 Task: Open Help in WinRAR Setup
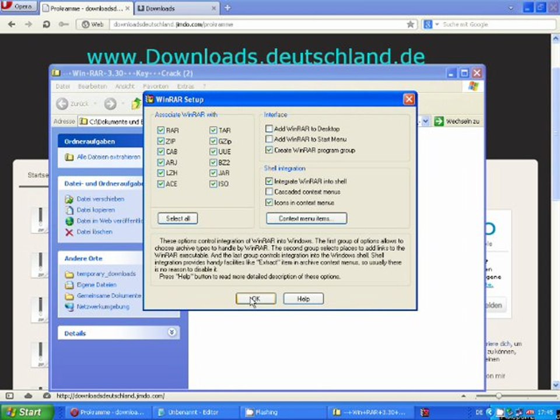303,299
